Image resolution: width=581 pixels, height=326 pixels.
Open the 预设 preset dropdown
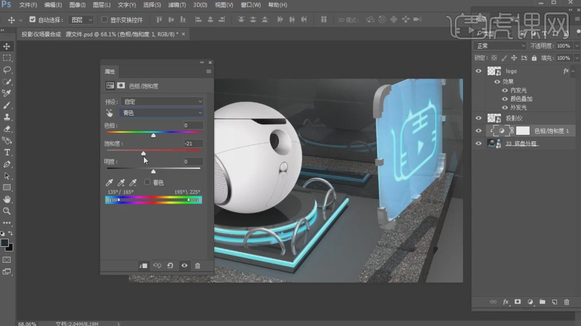click(162, 101)
